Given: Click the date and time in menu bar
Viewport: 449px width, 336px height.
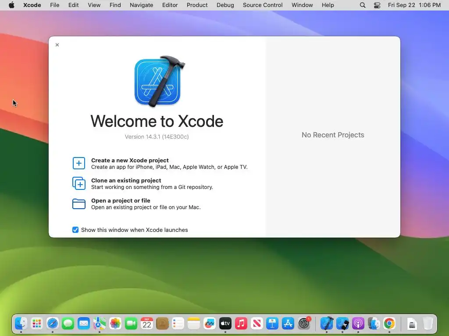Looking at the screenshot, I should point(414,5).
